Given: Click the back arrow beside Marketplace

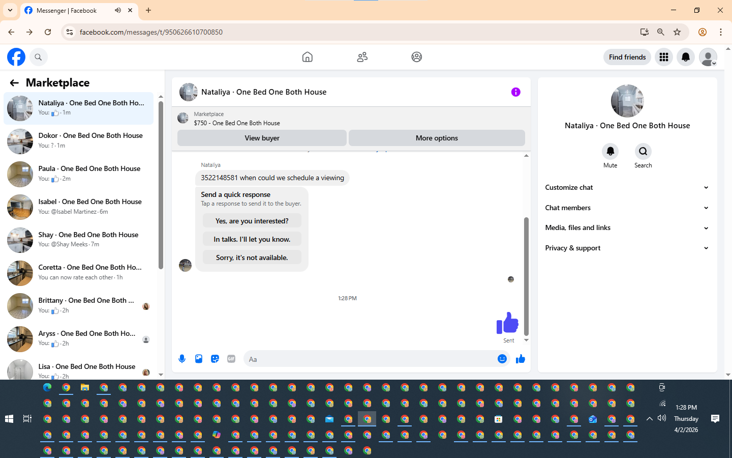Looking at the screenshot, I should [14, 82].
